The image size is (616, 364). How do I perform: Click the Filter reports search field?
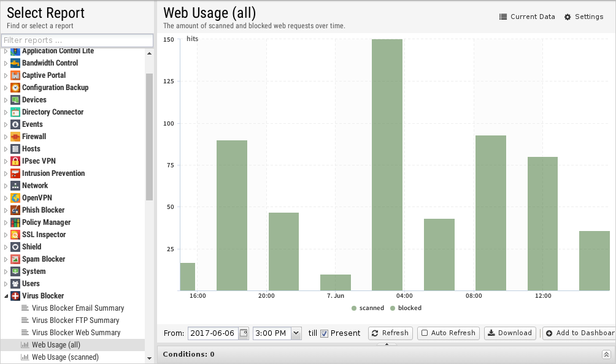(77, 40)
